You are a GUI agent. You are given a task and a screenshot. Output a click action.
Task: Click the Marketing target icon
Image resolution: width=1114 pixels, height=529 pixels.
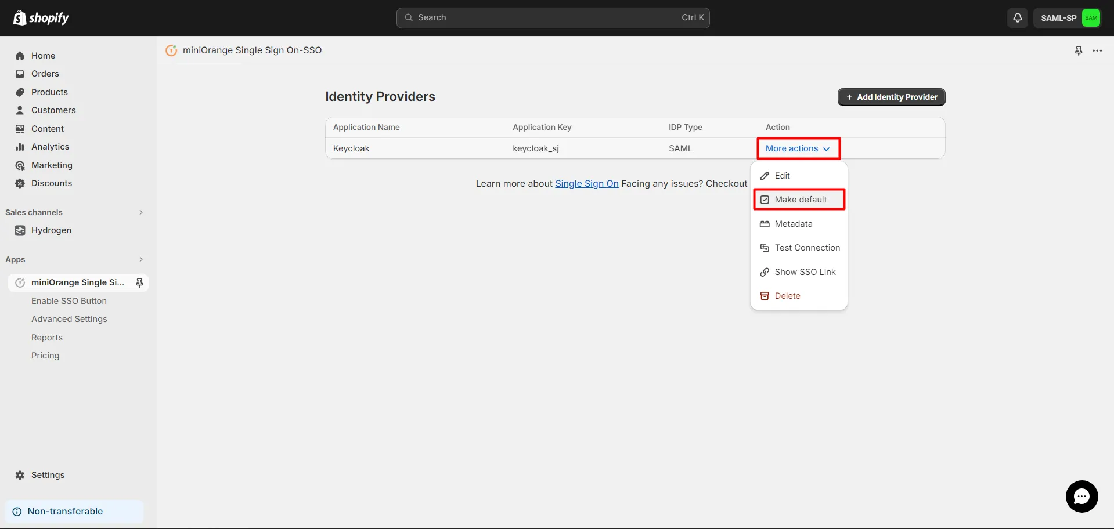pyautogui.click(x=20, y=165)
